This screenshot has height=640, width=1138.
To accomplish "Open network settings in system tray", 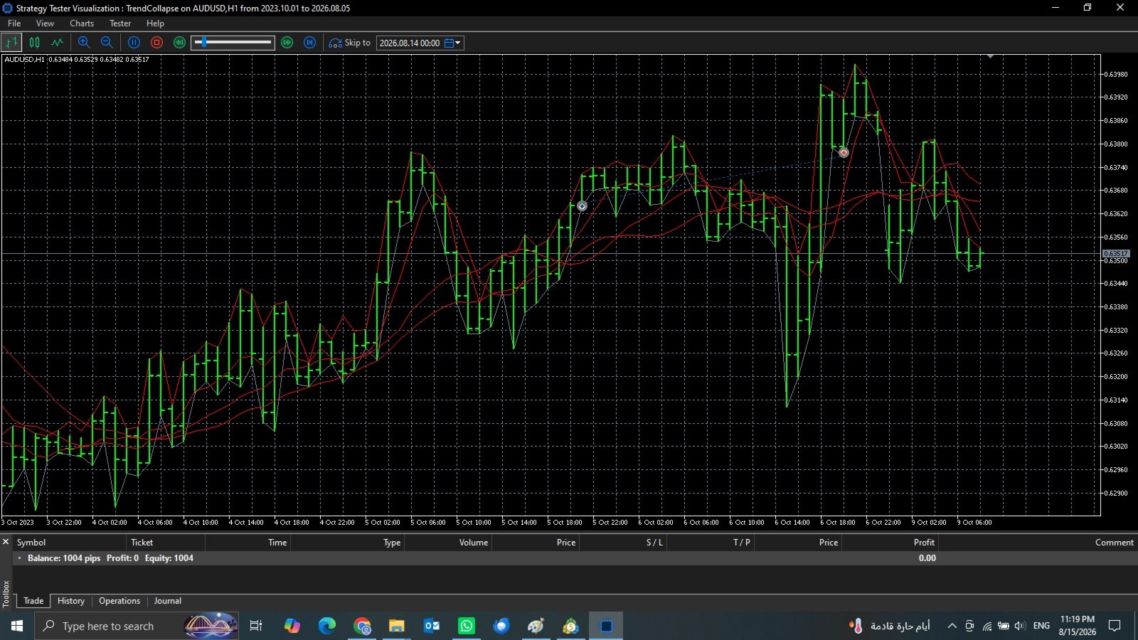I will point(987,626).
